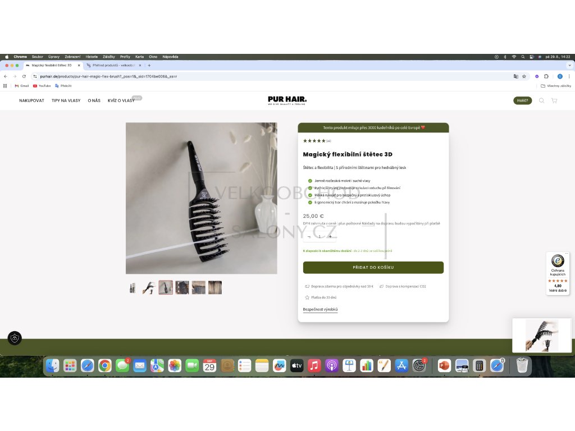This screenshot has width=575, height=431.
Task: Select the second product thumbnail
Action: (x=149, y=288)
